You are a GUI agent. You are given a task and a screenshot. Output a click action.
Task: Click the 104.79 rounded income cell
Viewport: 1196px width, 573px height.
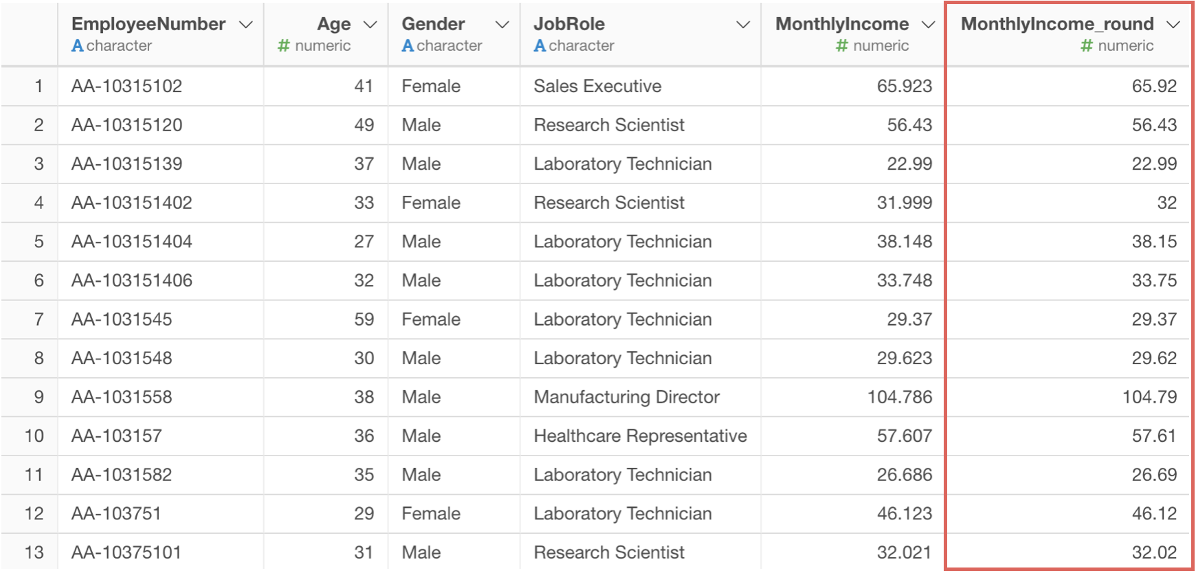point(1149,397)
